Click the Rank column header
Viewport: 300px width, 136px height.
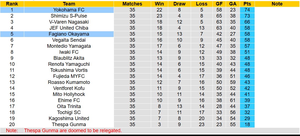(x=12, y=4)
